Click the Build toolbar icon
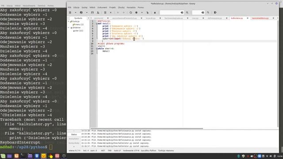Screen dimensions: 283x159 coord(136,13)
